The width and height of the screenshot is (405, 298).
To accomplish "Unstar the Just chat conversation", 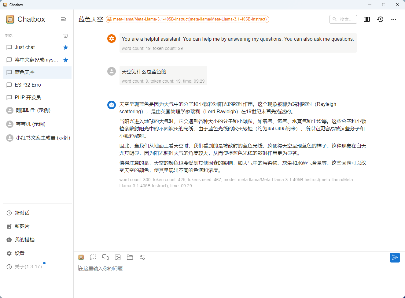I will tap(65, 47).
